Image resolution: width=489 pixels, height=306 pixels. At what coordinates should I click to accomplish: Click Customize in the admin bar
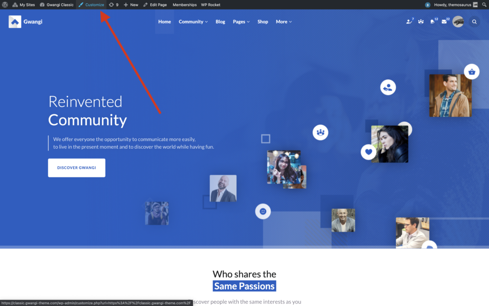[x=91, y=5]
